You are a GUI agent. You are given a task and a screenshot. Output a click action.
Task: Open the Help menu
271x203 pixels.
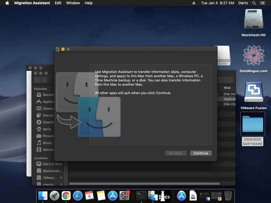88,3
